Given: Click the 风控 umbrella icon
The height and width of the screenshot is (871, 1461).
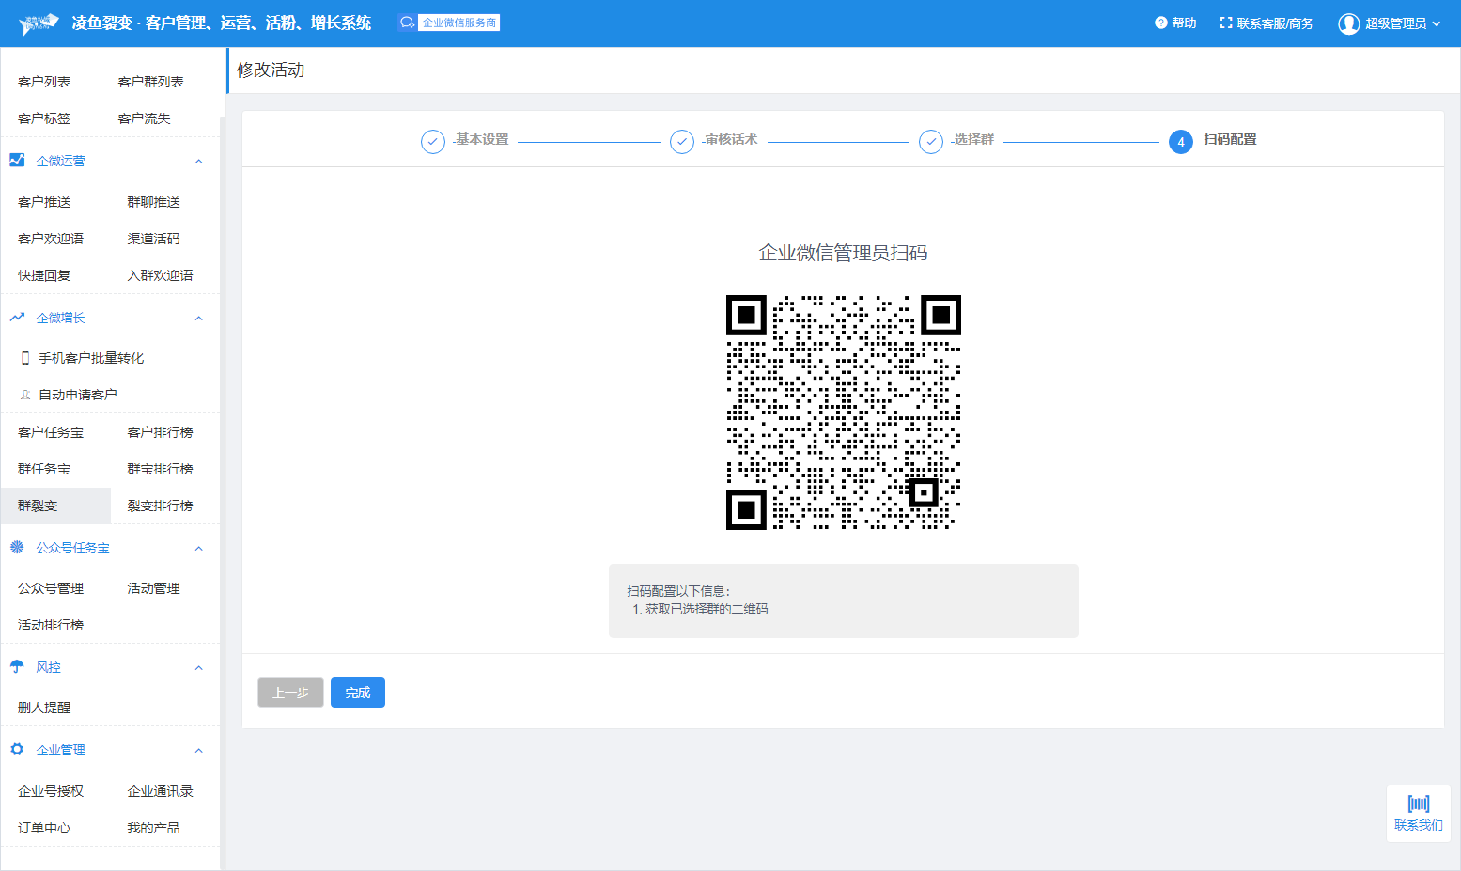Looking at the screenshot, I should [x=17, y=667].
